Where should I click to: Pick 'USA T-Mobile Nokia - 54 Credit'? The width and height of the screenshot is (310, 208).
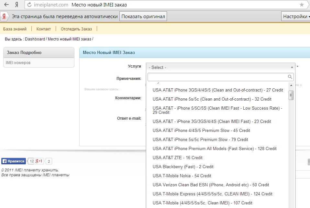pyautogui.click(x=182, y=176)
